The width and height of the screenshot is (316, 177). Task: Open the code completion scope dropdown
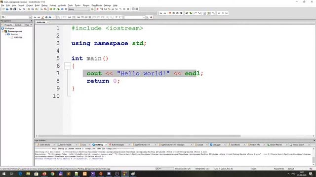(30, 17)
